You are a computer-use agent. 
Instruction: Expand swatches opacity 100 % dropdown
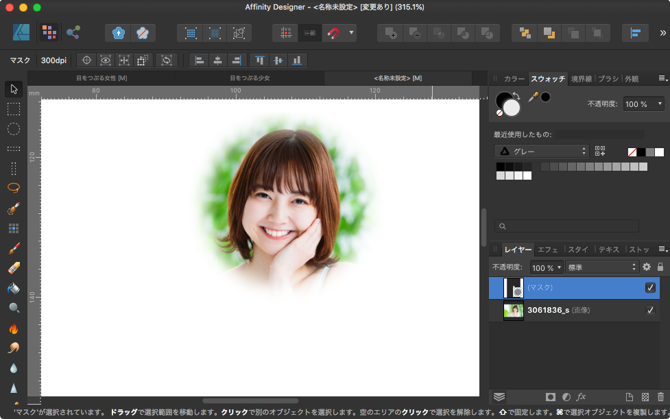coord(643,104)
